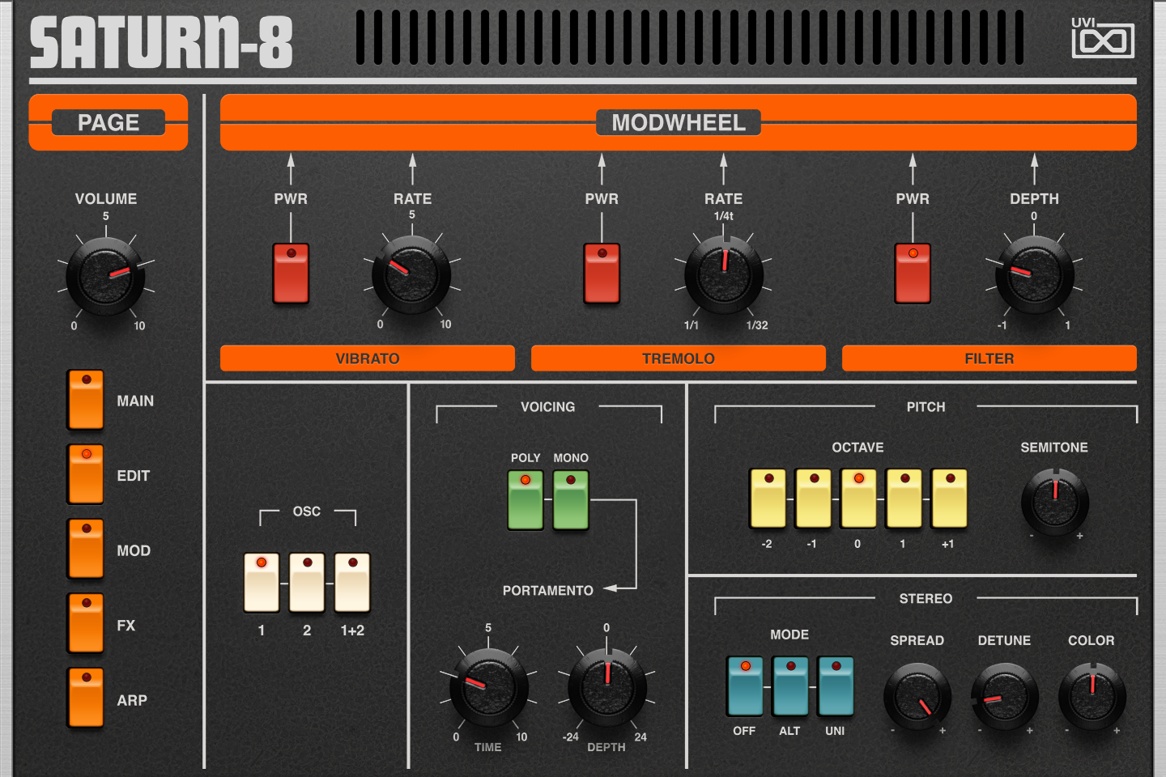Image resolution: width=1166 pixels, height=777 pixels.
Task: Switch to the EDIT page
Action: pyautogui.click(x=86, y=475)
